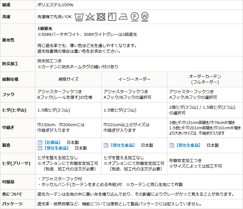Select the オーダーカーテン(フルオーダー) column header
This screenshot has width=243, height=209.
[205, 79]
